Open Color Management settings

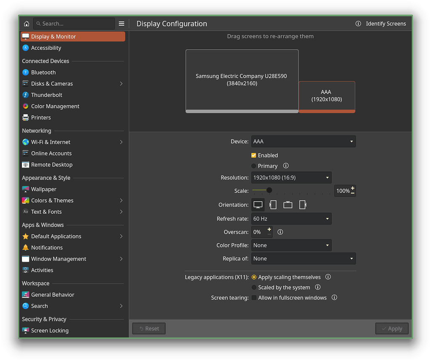[26, 106]
